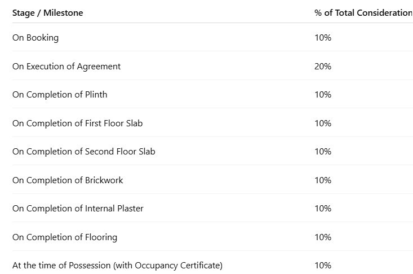Select the 'Stage / Milestone' column header
Image resolution: width=413 pixels, height=274 pixels.
click(x=48, y=13)
